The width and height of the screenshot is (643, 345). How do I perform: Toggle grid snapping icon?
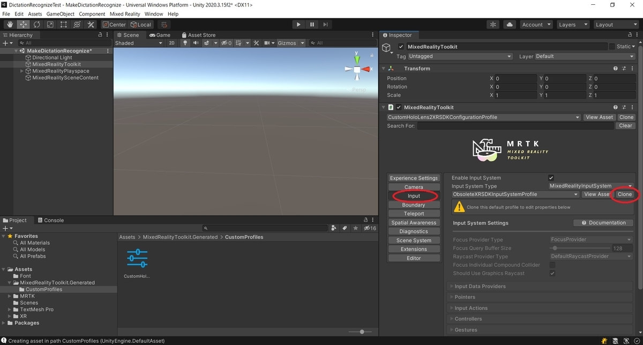point(164,25)
